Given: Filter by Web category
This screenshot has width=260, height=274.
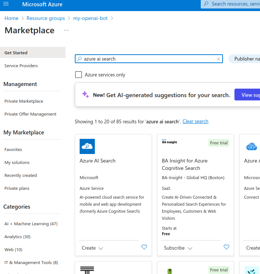Looking at the screenshot, I should [x=13, y=250].
